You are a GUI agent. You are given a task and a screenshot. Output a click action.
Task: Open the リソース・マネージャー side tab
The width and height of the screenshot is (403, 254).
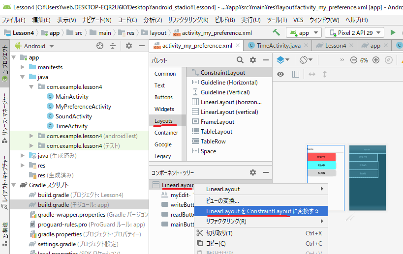pyautogui.click(x=4, y=118)
